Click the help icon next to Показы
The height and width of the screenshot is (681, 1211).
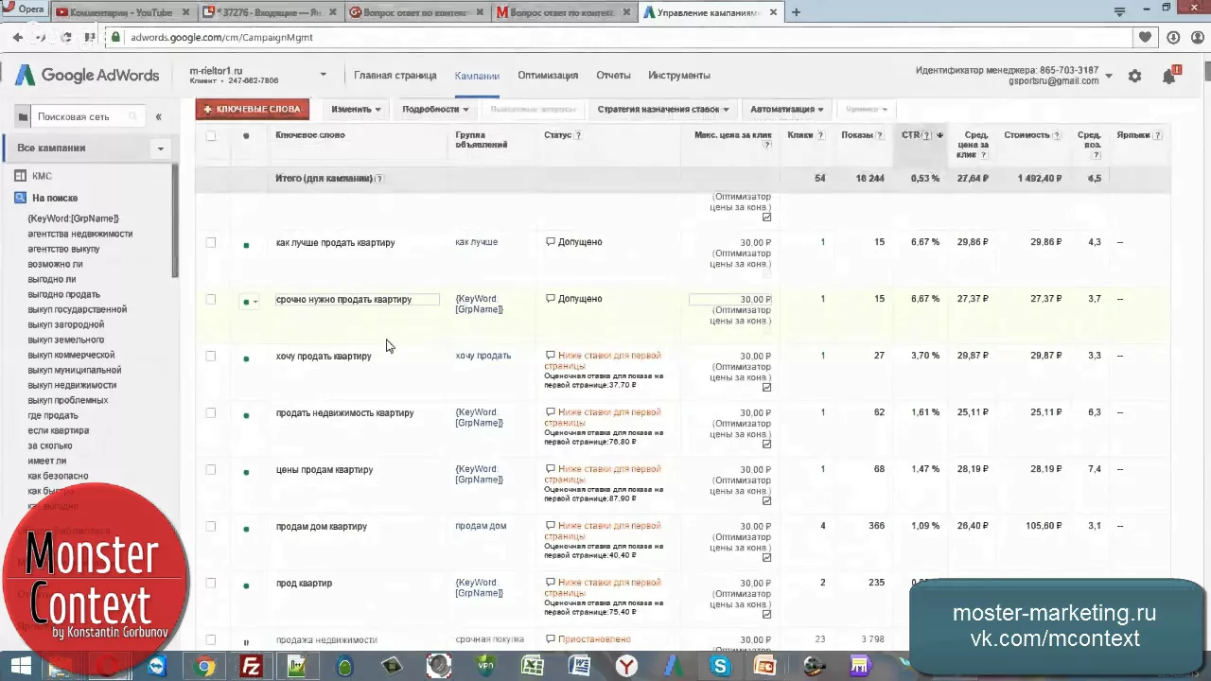[882, 135]
